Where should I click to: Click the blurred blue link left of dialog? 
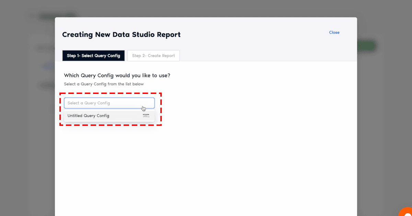pyautogui.click(x=47, y=66)
